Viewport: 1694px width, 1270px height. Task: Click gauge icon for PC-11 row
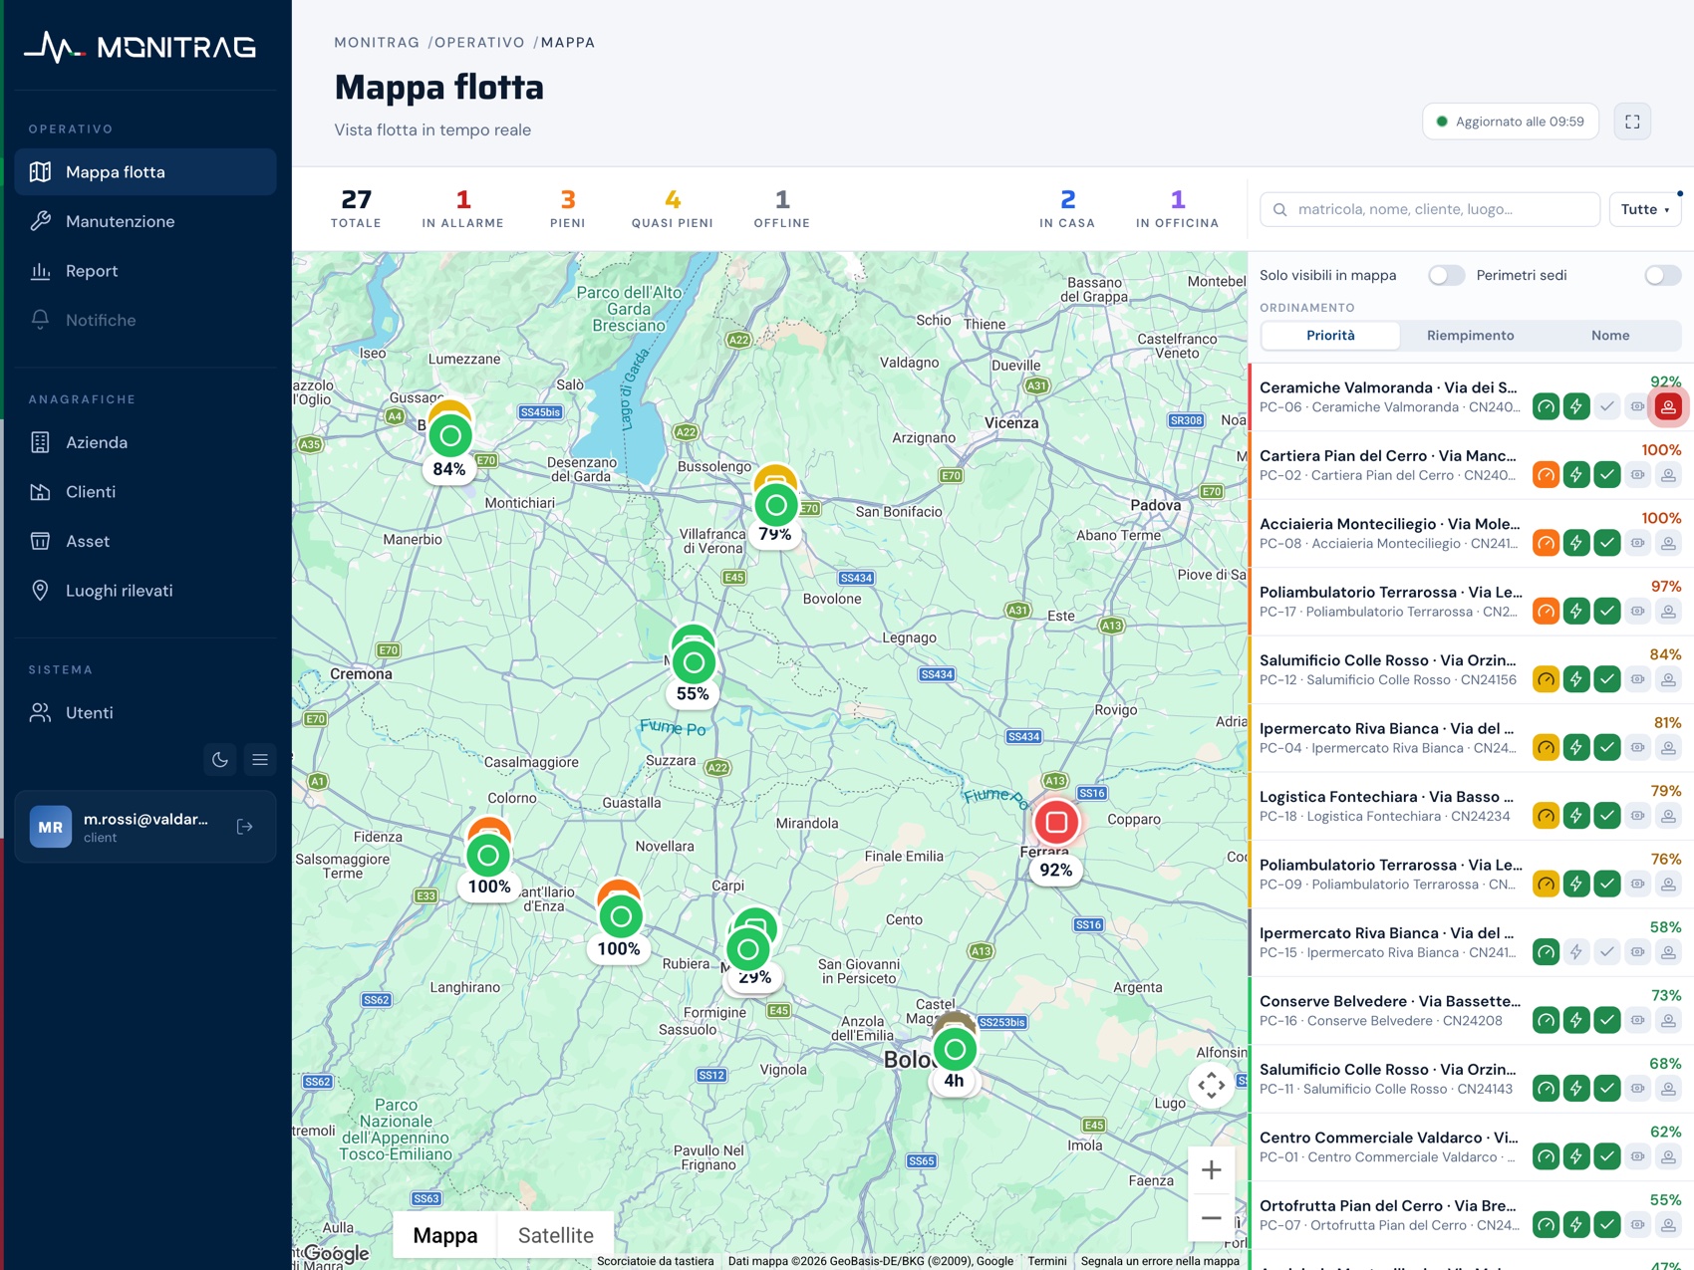[x=1546, y=1089]
